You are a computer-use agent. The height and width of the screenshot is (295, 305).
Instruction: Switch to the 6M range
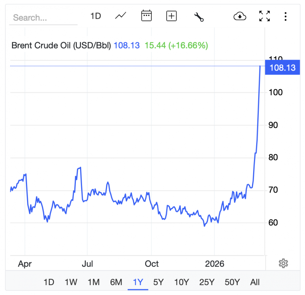coord(116,282)
